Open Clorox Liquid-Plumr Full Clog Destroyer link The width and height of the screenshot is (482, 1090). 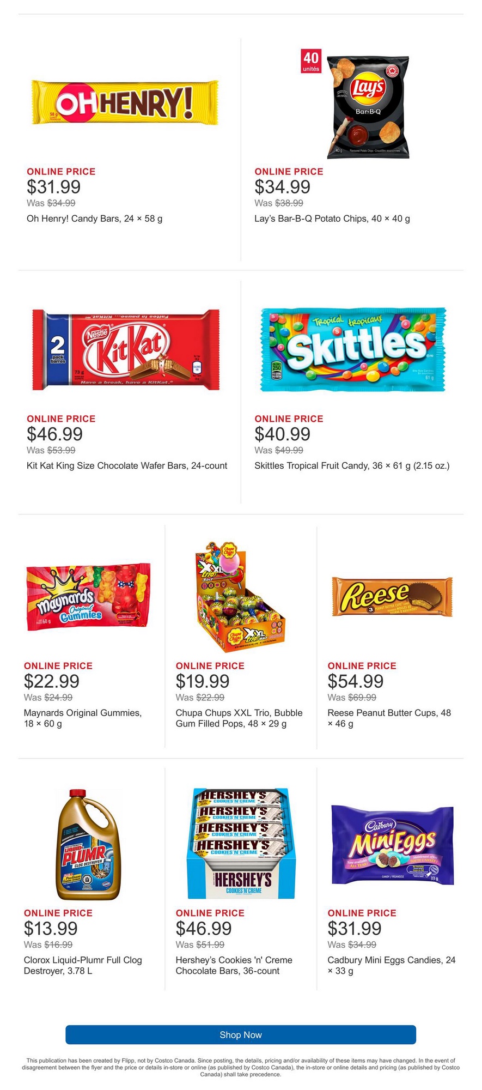tap(83, 965)
